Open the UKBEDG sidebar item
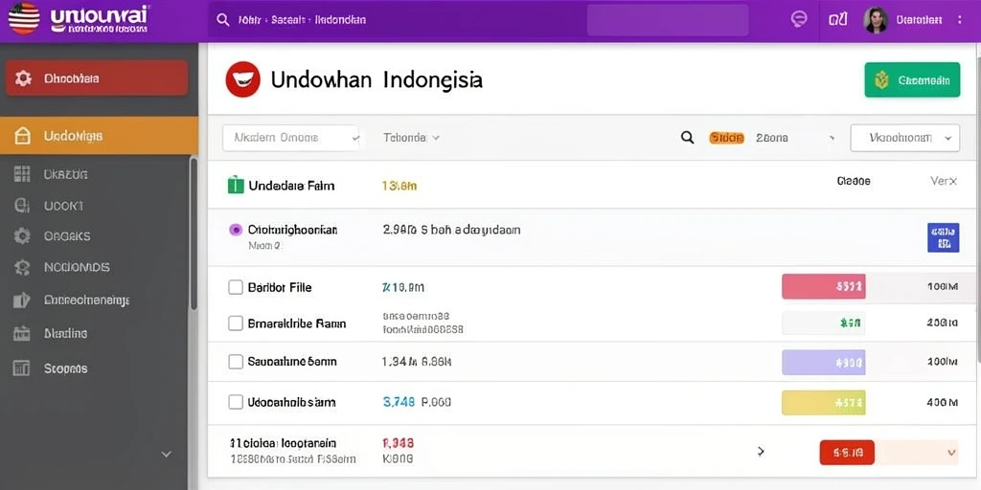981x490 pixels. pyautogui.click(x=66, y=174)
